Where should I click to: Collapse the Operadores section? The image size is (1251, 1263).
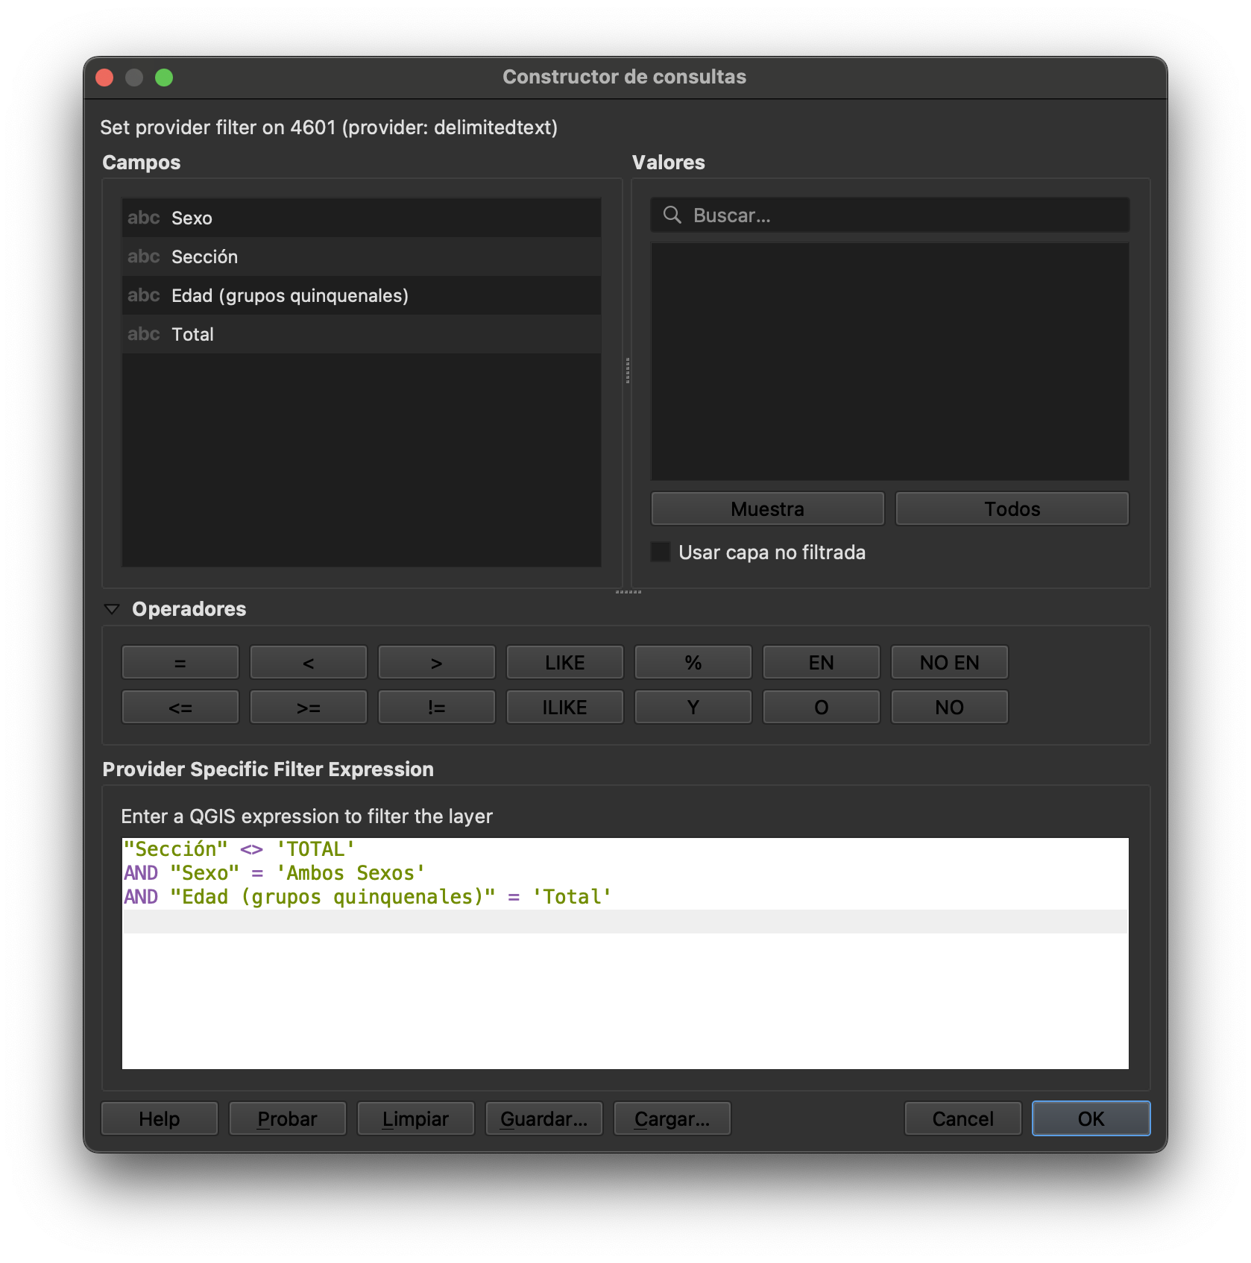pyautogui.click(x=112, y=609)
